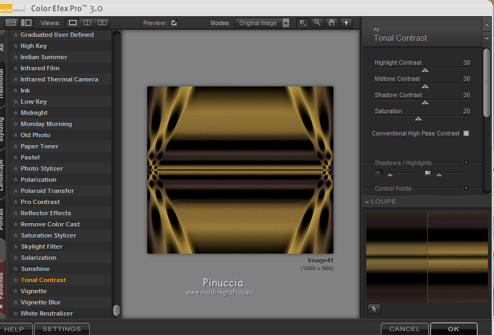Toggle the Preview checkbox

point(174,23)
